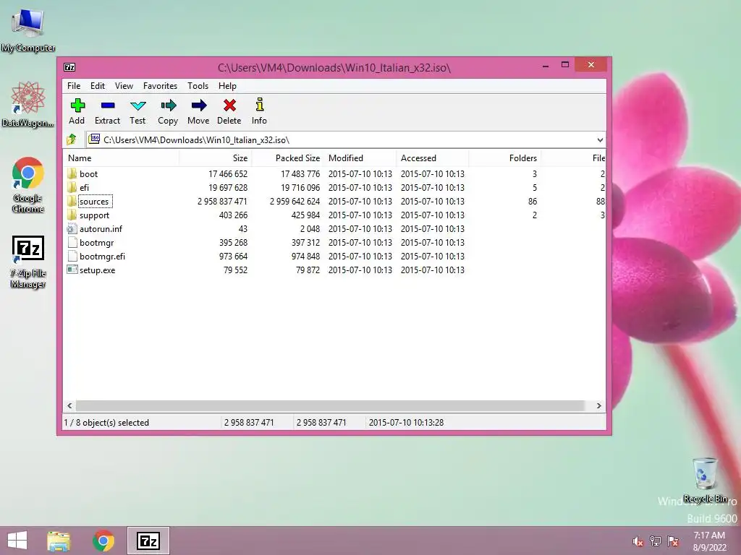Click the Copy toolbar icon
The image size is (741, 555).
pyautogui.click(x=168, y=106)
